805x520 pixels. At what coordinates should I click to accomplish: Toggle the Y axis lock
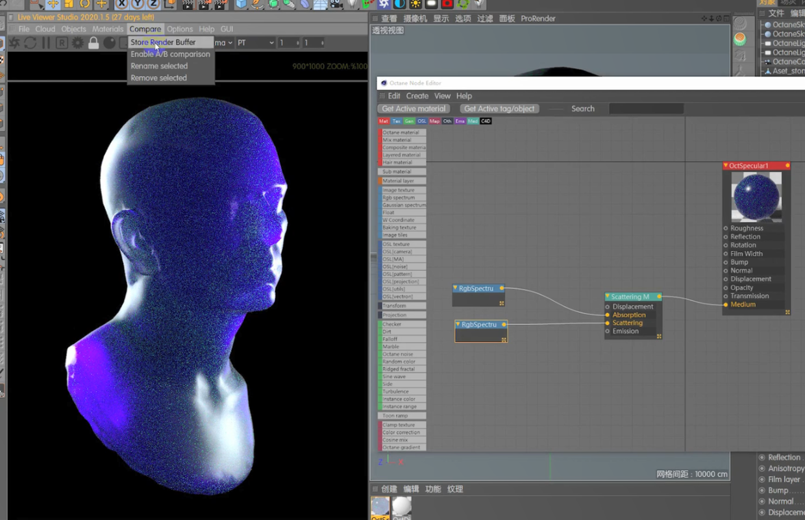click(138, 4)
